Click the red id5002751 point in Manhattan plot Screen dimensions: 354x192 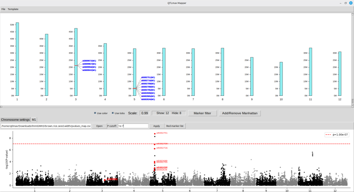[155, 134]
